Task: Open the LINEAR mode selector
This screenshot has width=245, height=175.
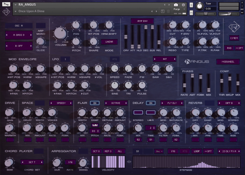Action: pyautogui.click(x=109, y=42)
